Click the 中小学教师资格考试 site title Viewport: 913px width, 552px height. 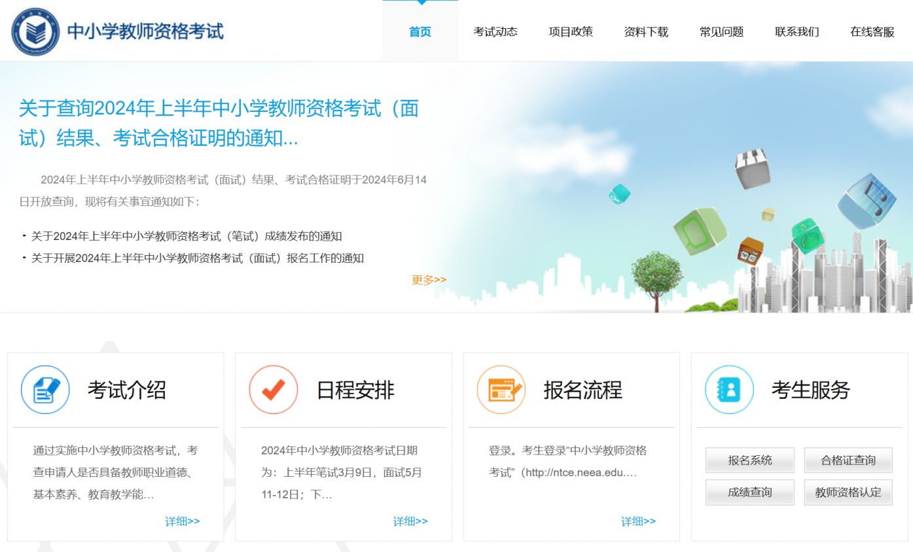coord(145,31)
